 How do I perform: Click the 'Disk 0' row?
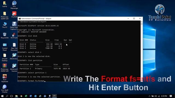click(41, 44)
